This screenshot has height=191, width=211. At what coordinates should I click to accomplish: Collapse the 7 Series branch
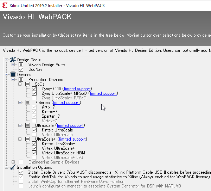pos(21,103)
